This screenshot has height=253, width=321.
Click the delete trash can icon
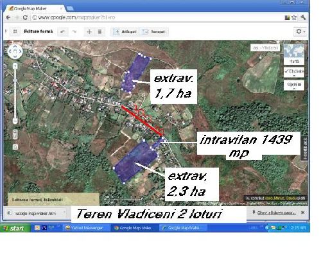coord(100,31)
